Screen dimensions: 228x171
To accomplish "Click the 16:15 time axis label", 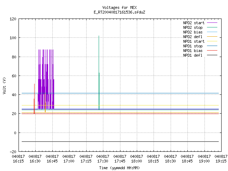I will pos(18,161).
